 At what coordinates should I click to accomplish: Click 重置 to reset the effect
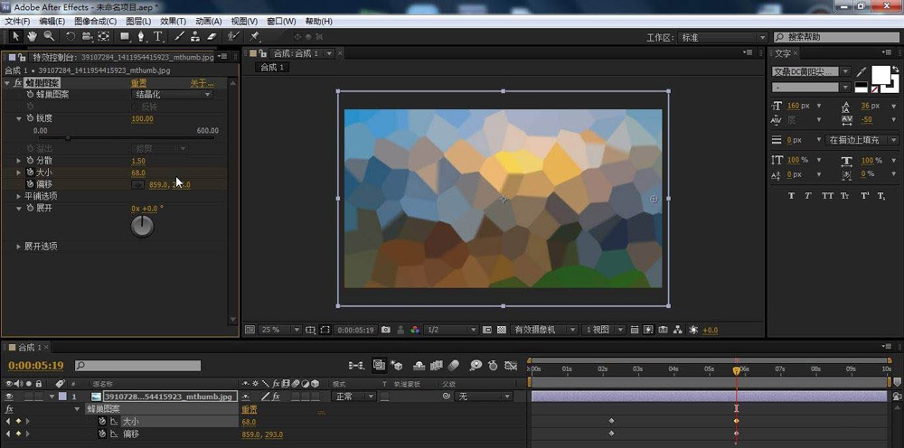[x=138, y=83]
